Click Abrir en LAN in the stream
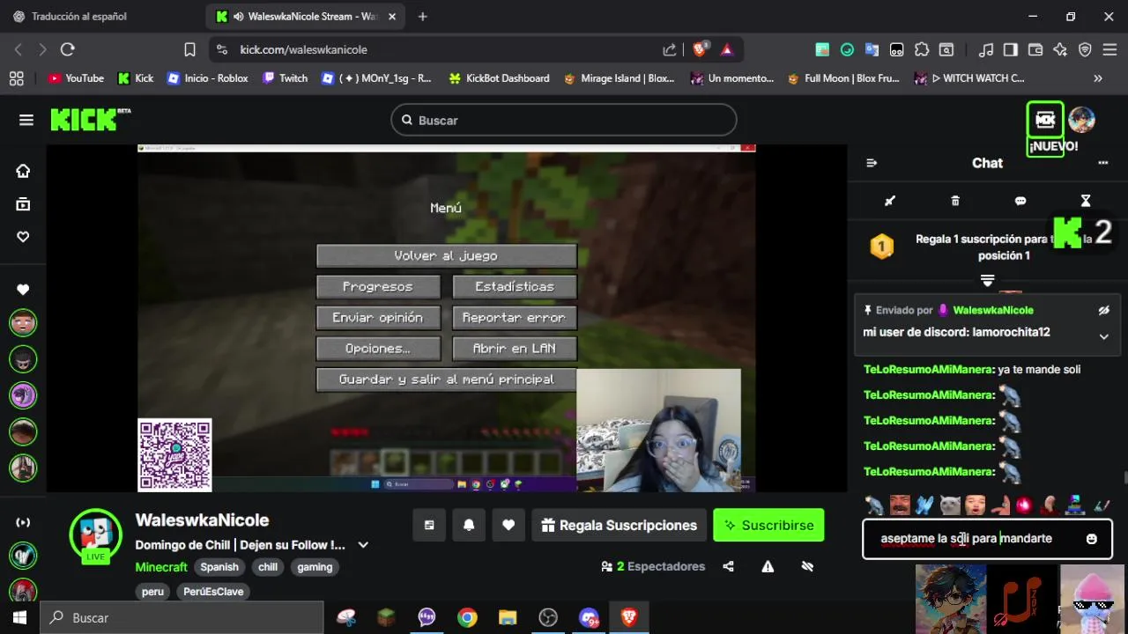The height and width of the screenshot is (634, 1128). 515,349
